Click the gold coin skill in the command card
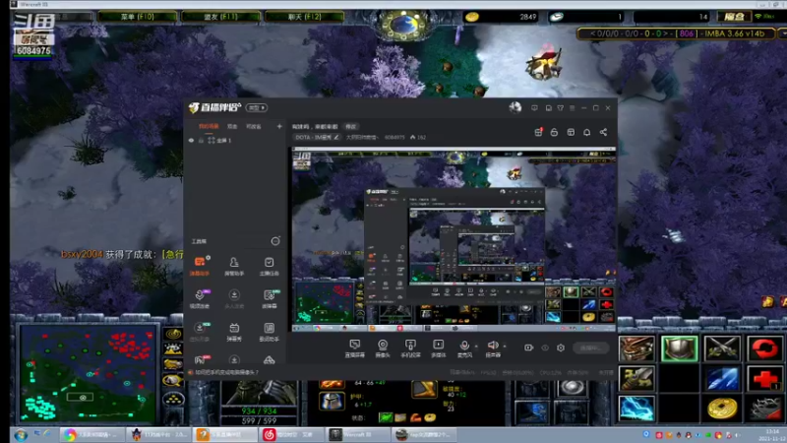Viewport: 787px width, 443px height. (722, 408)
